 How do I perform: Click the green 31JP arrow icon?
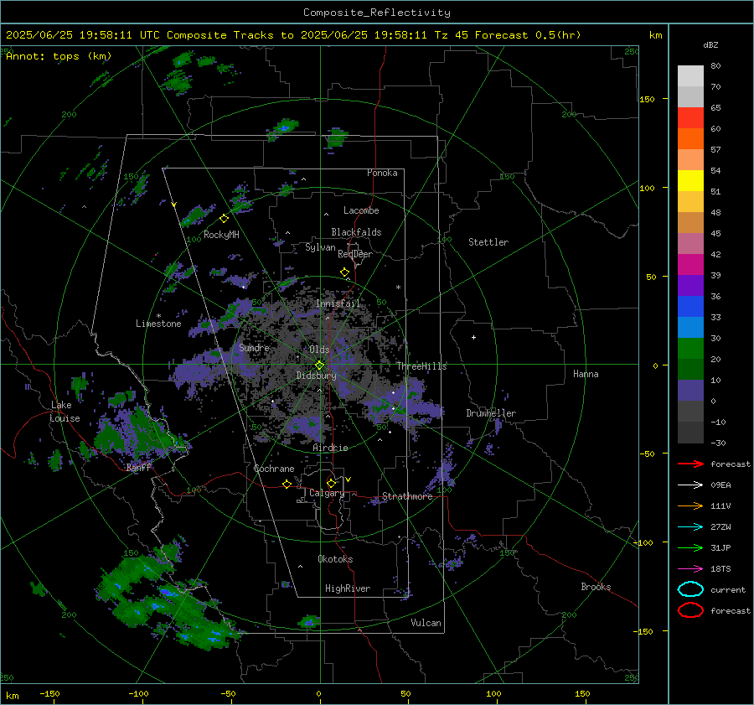[690, 547]
